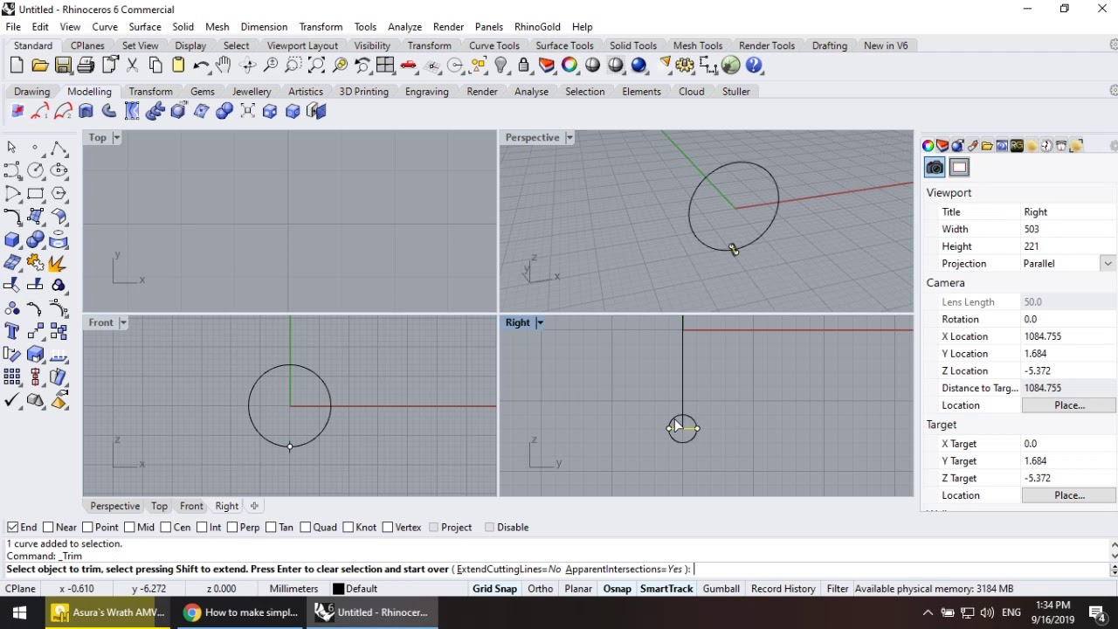The height and width of the screenshot is (629, 1118).
Task: Select the Circle tool in left sidebar
Action: pyautogui.click(x=35, y=170)
